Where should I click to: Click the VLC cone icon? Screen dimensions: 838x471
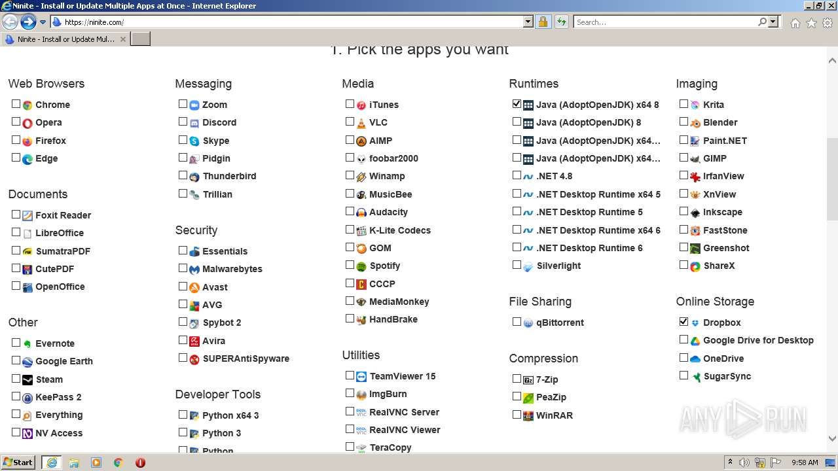tap(361, 123)
